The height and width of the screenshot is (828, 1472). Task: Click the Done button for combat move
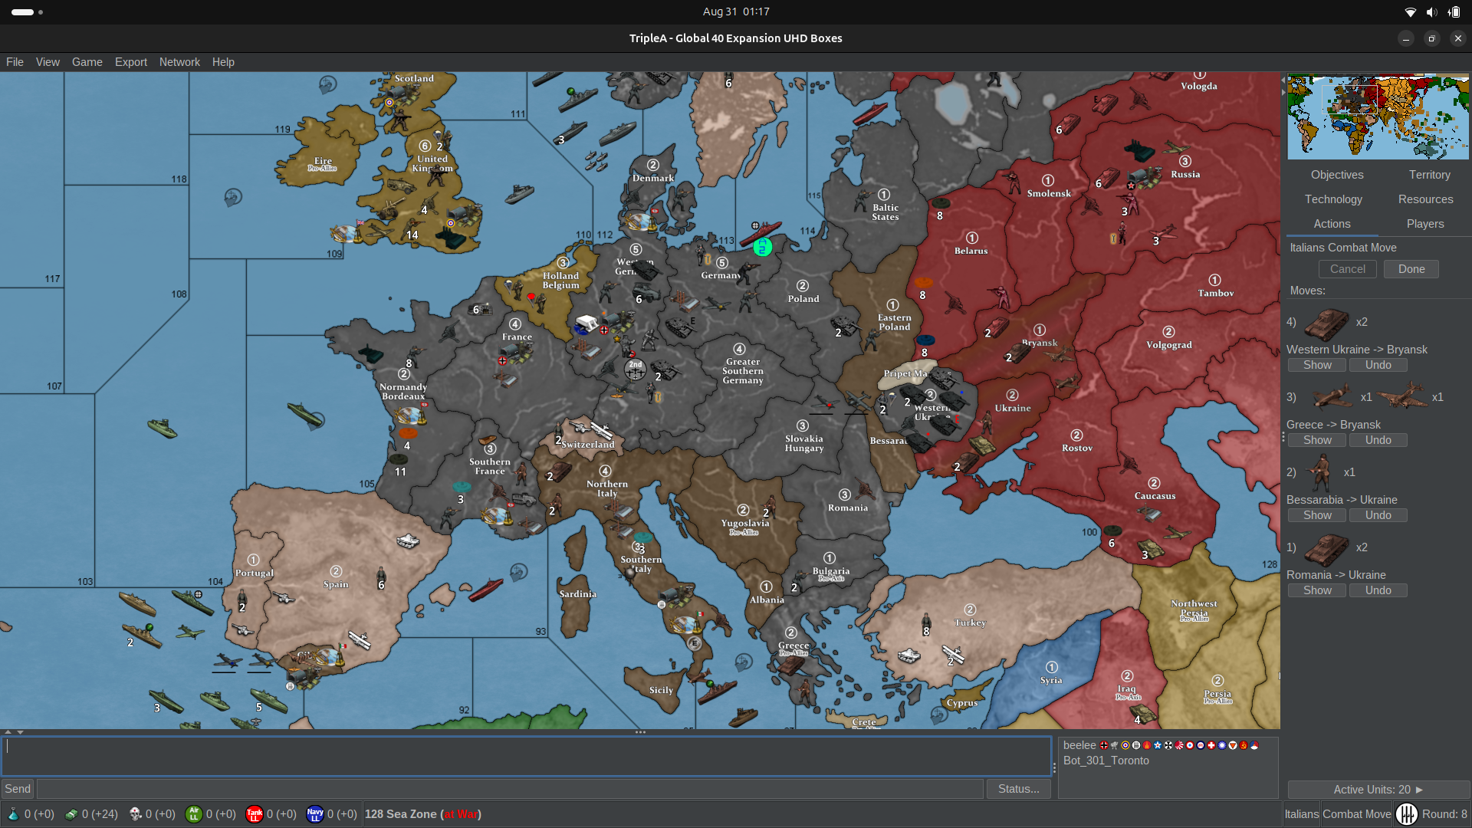(1411, 269)
